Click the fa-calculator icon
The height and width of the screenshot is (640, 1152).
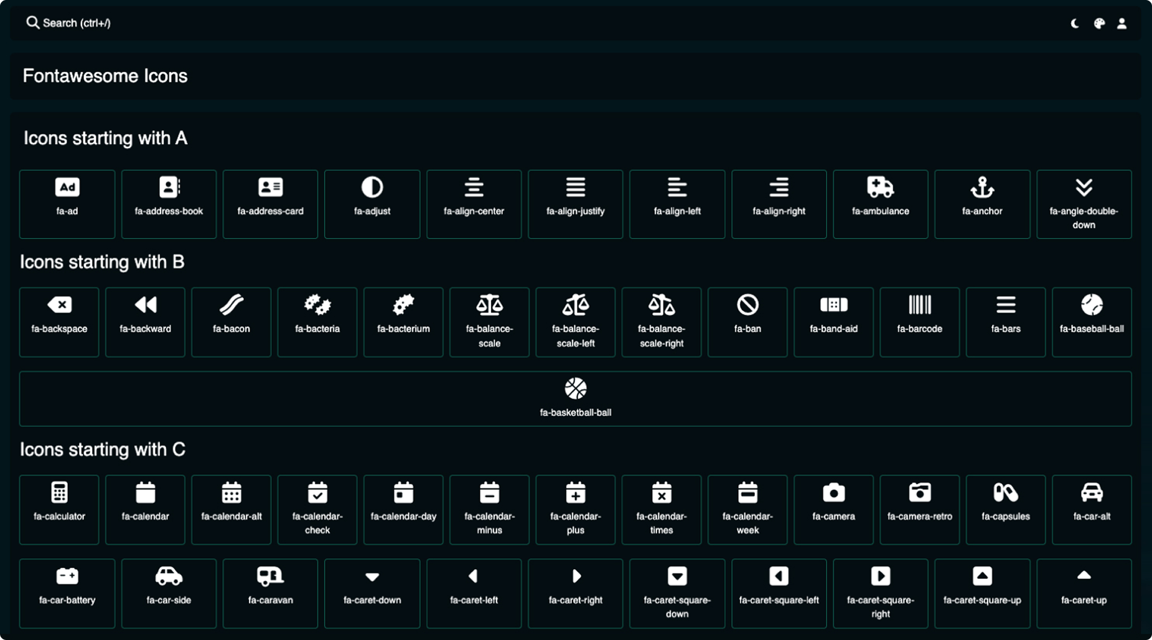(x=59, y=509)
